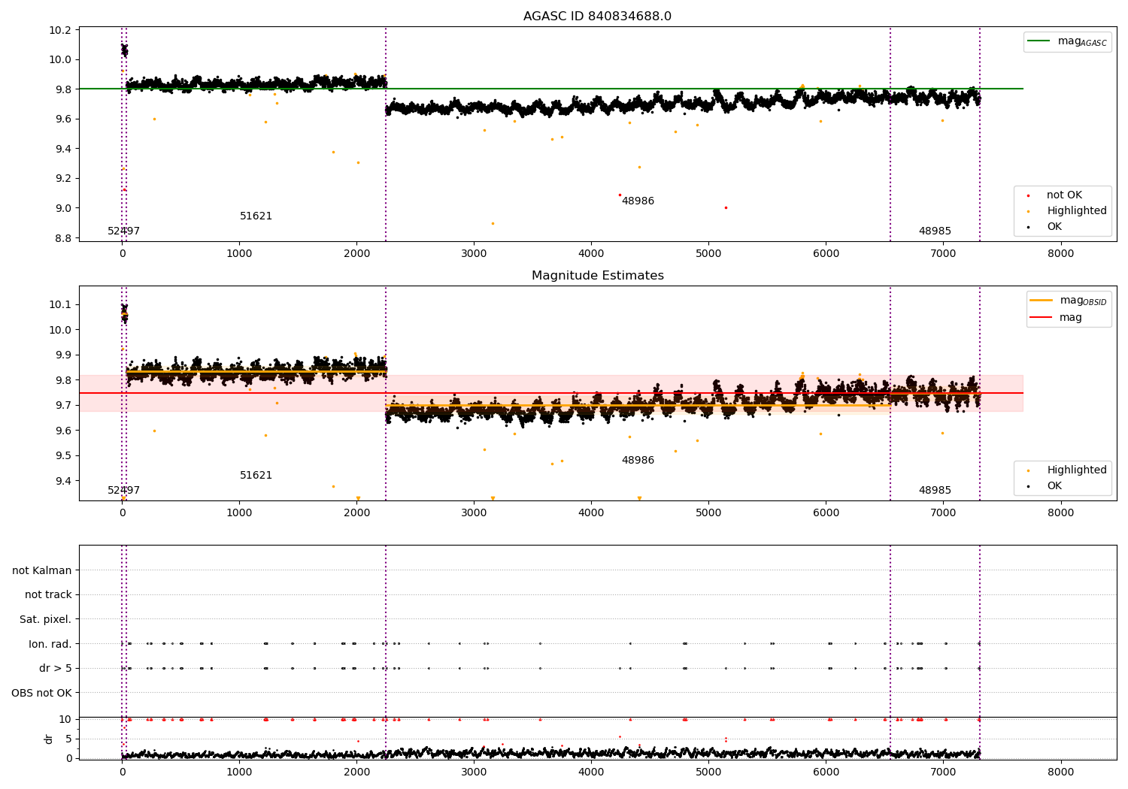The image size is (1128, 789).
Task: Click the "Magnitude Estimates" plot title
Action: (x=597, y=276)
